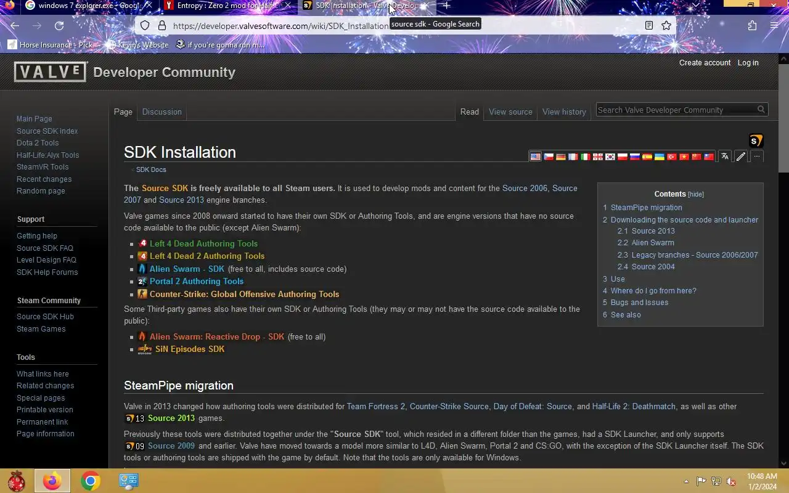The height and width of the screenshot is (493, 789).
Task: Click the wiki search magnifier button
Action: point(761,110)
